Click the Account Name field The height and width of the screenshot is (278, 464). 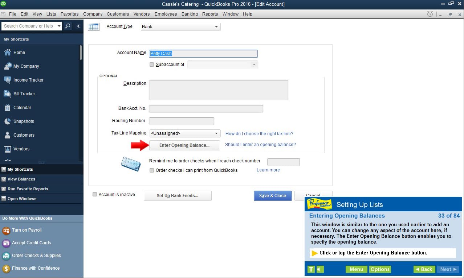(203, 54)
